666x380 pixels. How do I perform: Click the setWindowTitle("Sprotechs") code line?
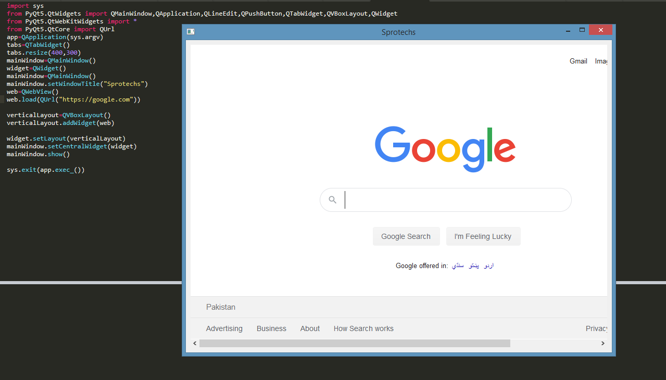pyautogui.click(x=78, y=84)
